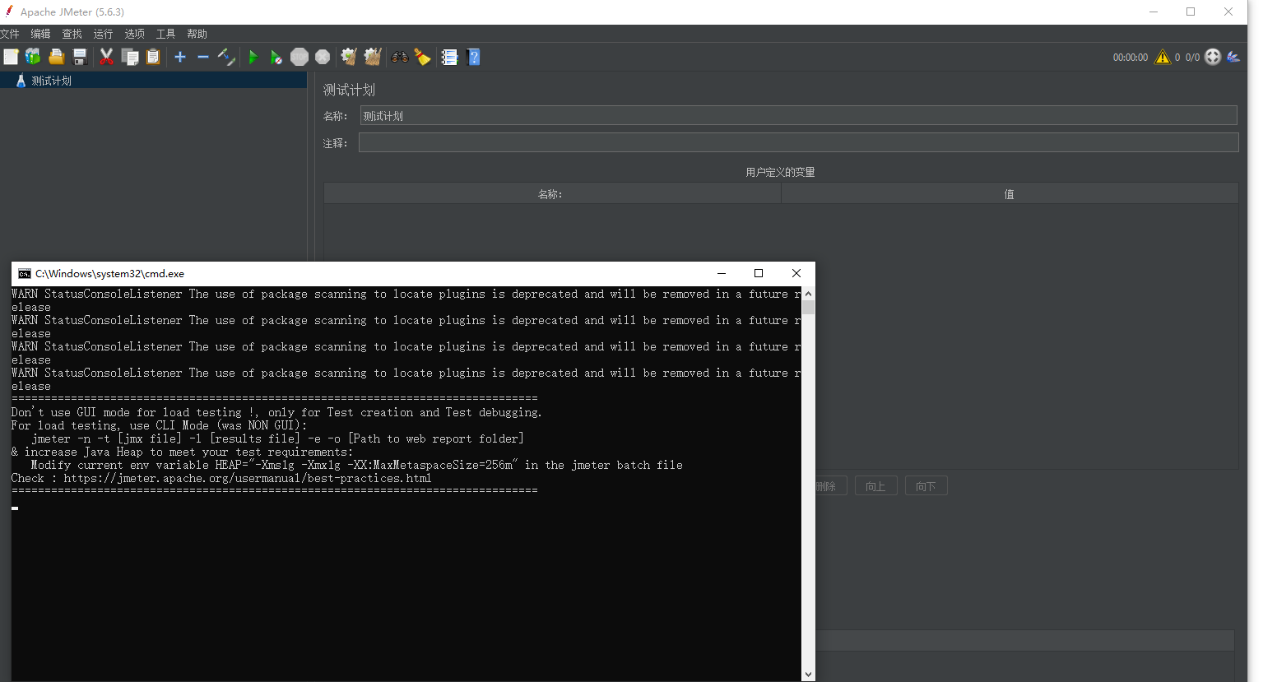Click the best-practices URL in cmd output

pyautogui.click(x=248, y=478)
